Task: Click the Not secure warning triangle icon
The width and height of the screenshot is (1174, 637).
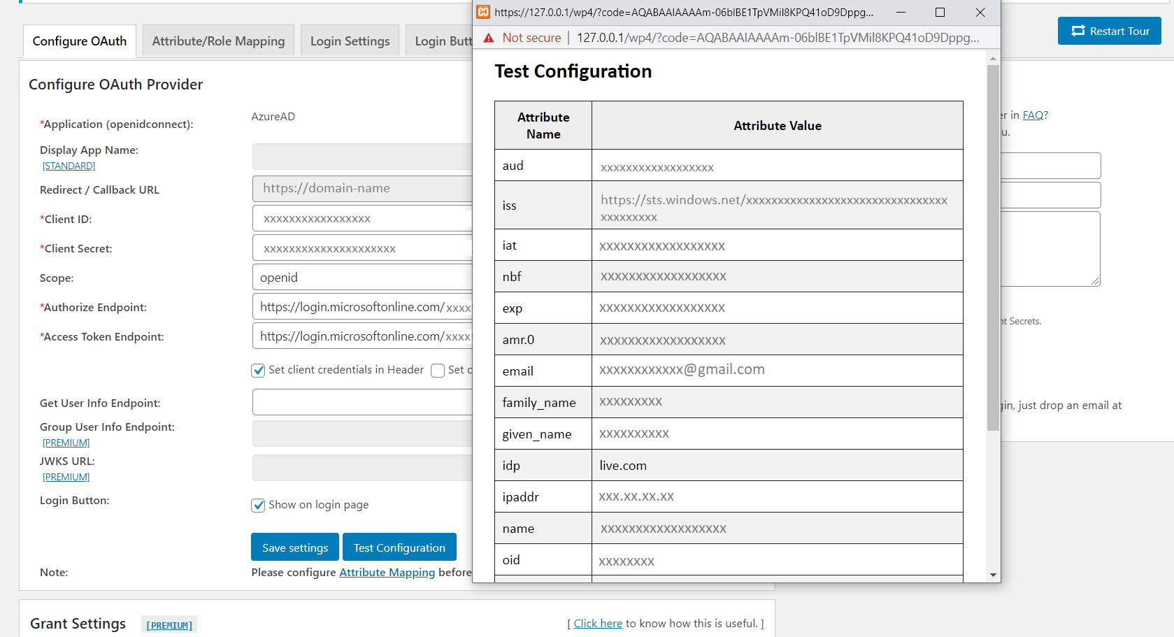Action: [489, 38]
